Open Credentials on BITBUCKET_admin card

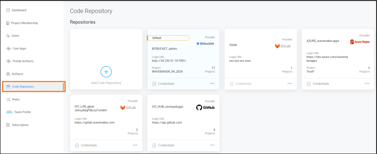[167, 84]
